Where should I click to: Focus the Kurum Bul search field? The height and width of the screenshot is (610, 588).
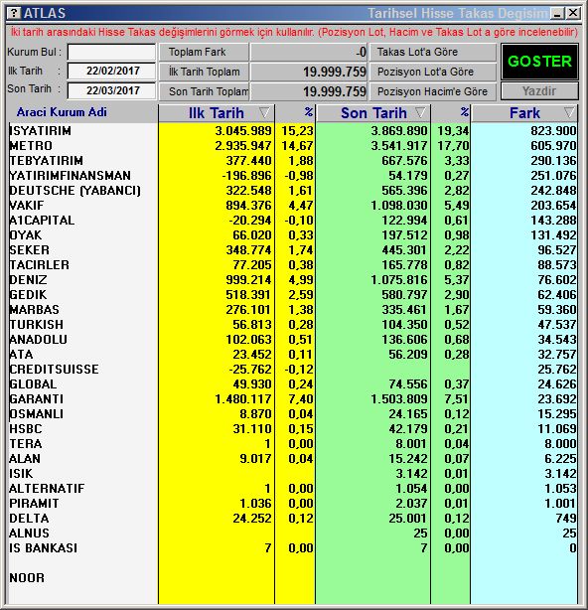111,52
